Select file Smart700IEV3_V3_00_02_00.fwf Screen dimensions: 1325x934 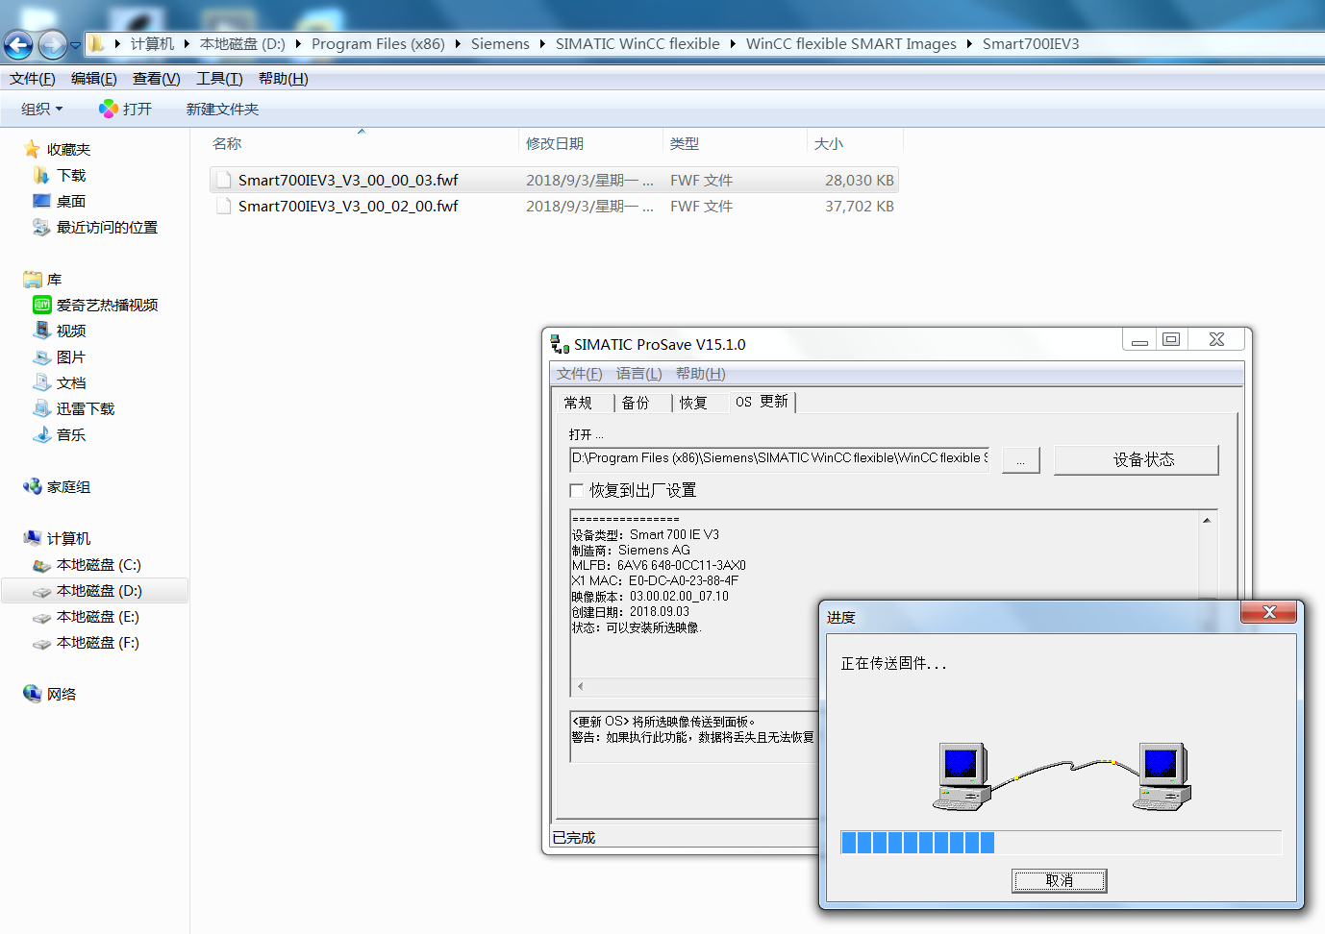click(348, 207)
